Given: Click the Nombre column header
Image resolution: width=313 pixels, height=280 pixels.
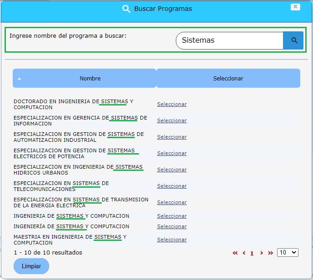Looking at the screenshot, I should (x=90, y=79).
